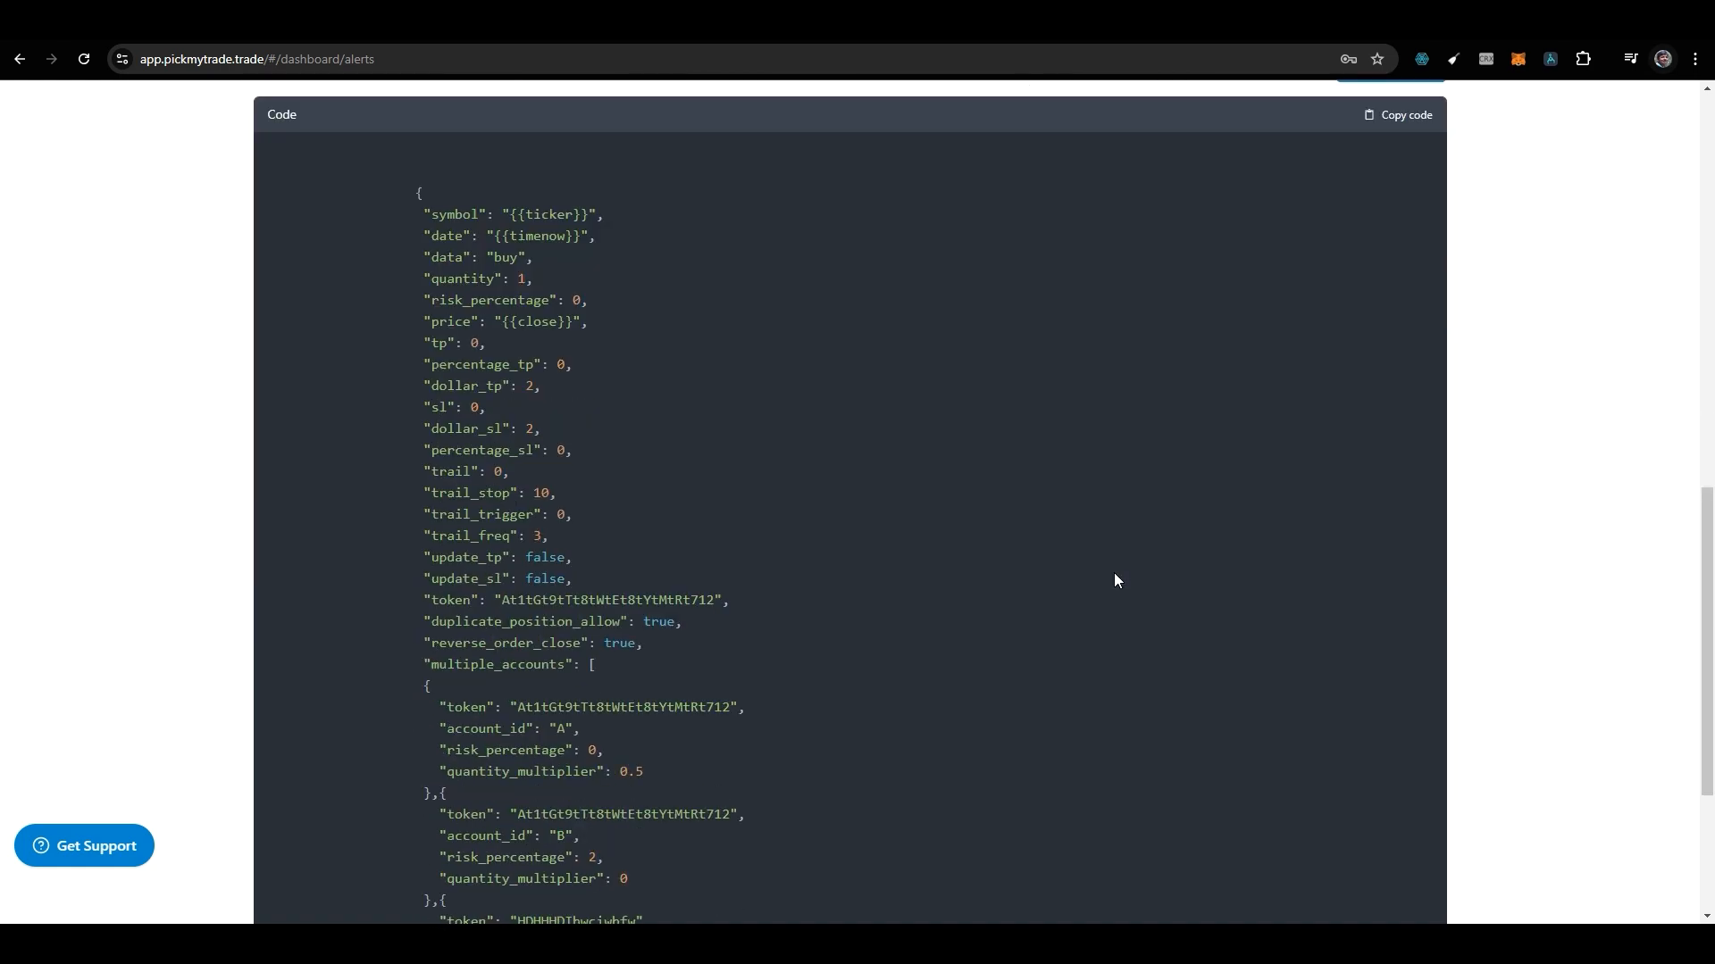Screen dimensions: 1715x964
Task: Click the "update_tp": false line
Action: coord(498,558)
